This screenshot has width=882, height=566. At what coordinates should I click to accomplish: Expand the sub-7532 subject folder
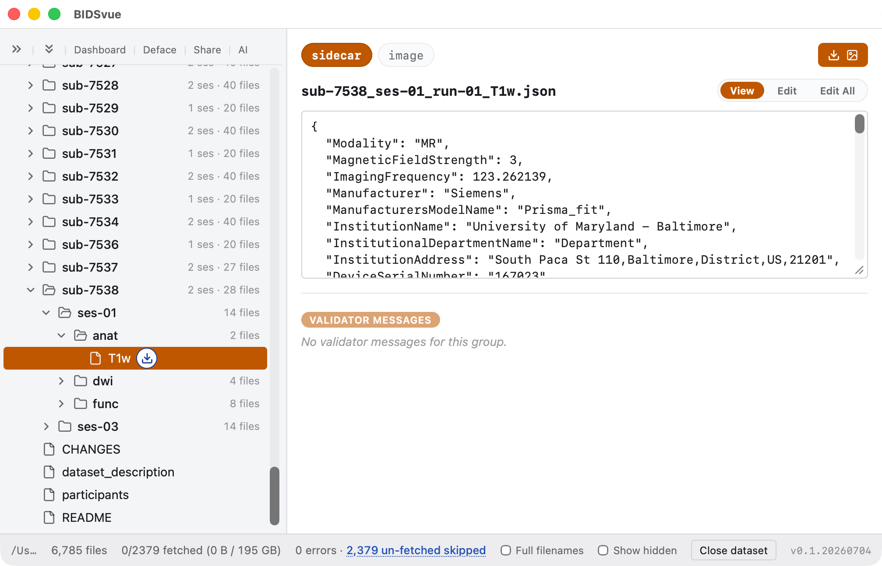(x=30, y=176)
